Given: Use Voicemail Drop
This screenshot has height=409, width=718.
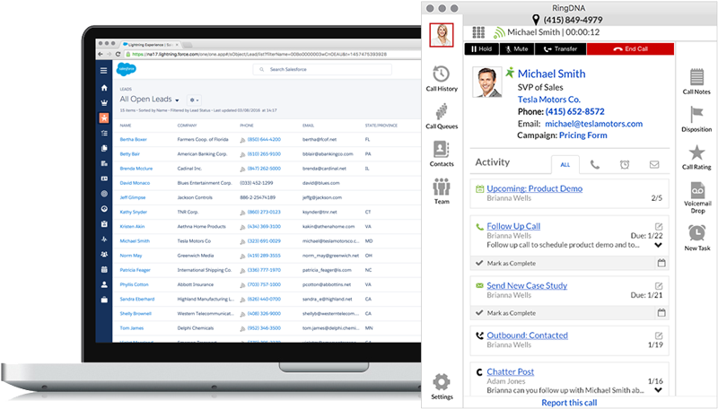Looking at the screenshot, I should (697, 197).
